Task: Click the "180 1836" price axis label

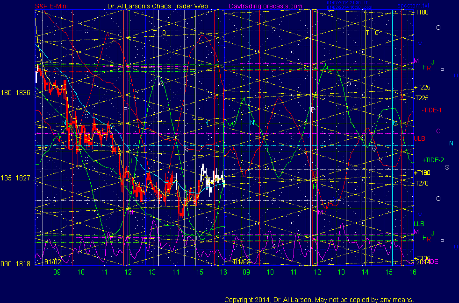Action: (16, 93)
